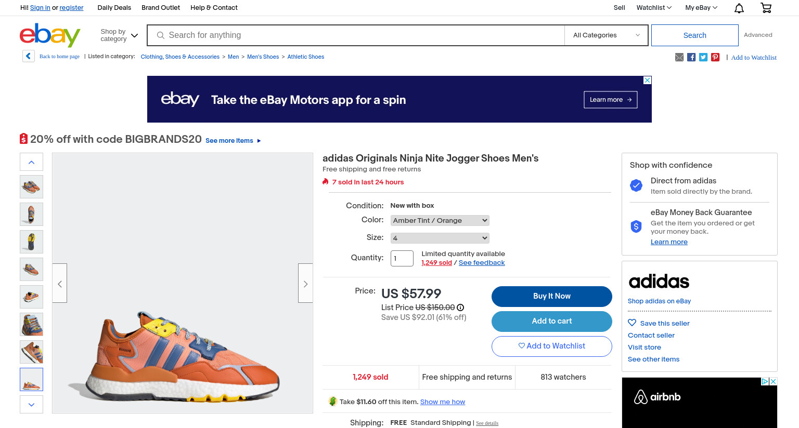Click the heart icon beside Save this seller

coord(632,323)
